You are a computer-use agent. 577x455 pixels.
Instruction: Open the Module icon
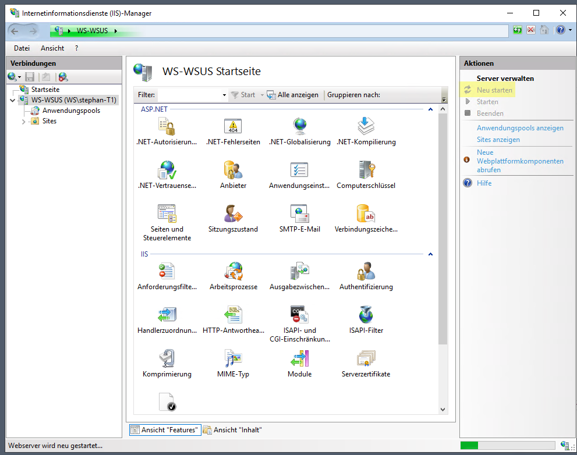(x=299, y=358)
